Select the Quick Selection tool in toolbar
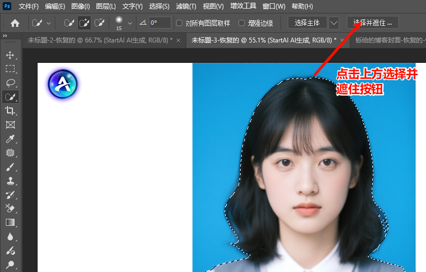 (10, 97)
